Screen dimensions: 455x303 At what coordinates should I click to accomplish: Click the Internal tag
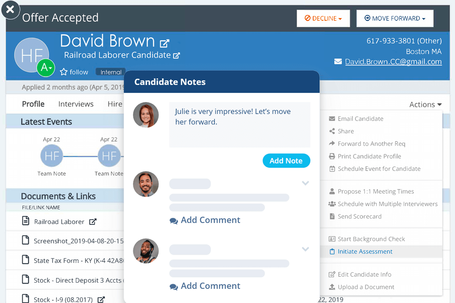pyautogui.click(x=111, y=72)
